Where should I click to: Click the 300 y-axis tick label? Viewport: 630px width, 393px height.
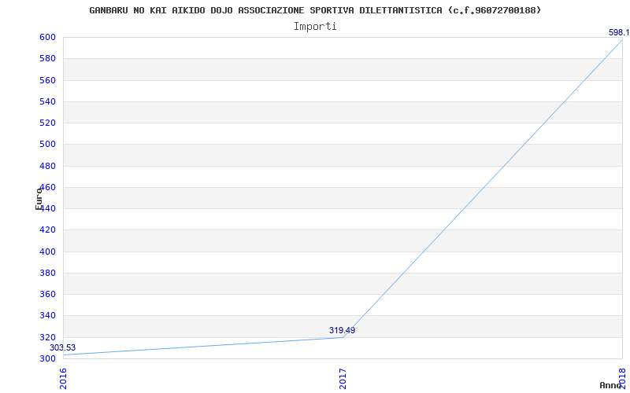click(47, 358)
